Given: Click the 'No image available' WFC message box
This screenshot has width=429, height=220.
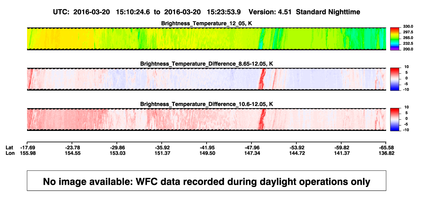Looking at the screenshot, I should [206, 180].
